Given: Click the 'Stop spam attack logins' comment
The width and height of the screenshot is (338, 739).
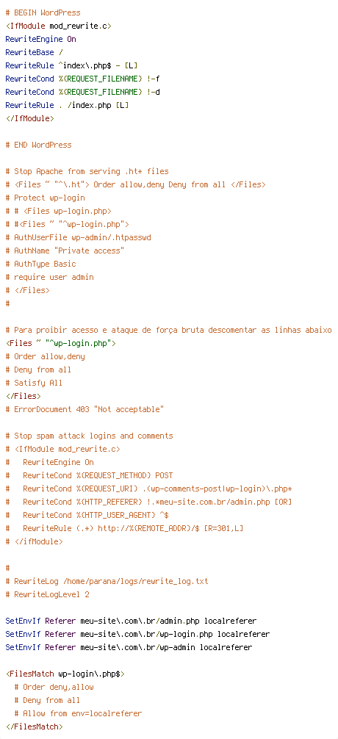Looking at the screenshot, I should pos(89,435).
